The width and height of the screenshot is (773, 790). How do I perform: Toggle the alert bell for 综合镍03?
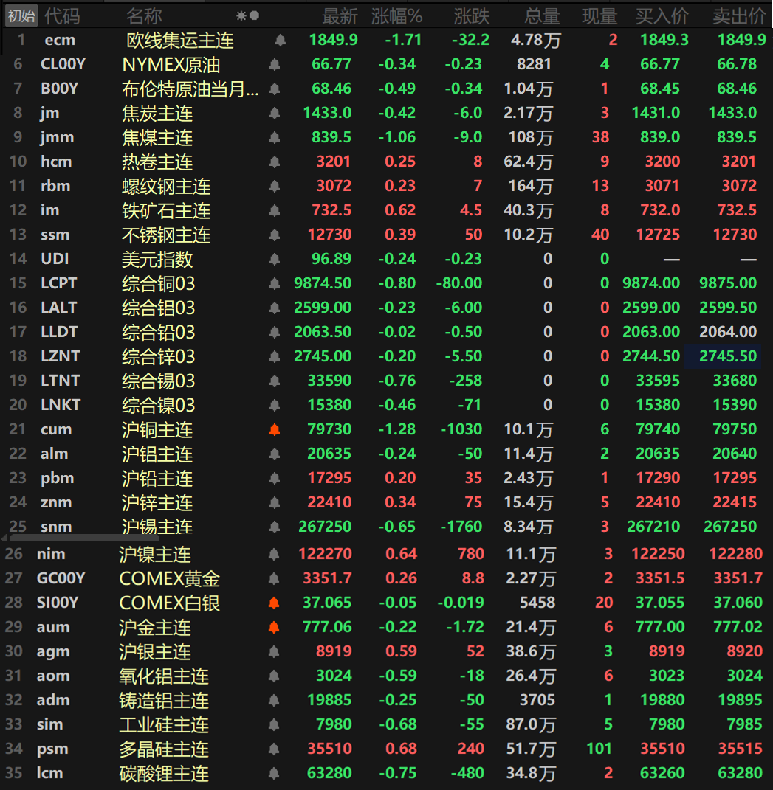tap(275, 405)
